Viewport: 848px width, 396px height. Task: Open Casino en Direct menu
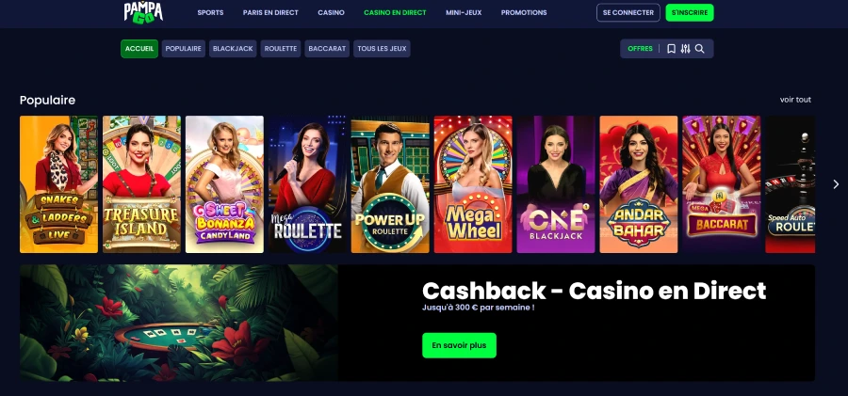395,12
